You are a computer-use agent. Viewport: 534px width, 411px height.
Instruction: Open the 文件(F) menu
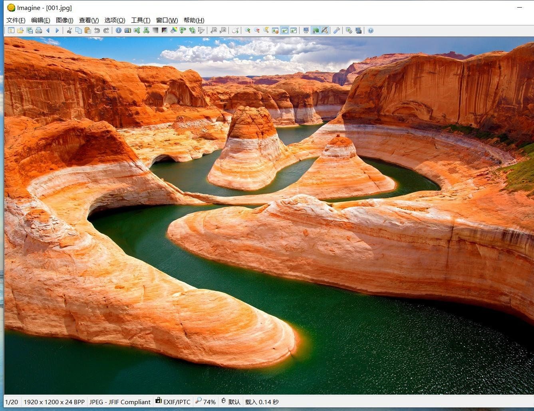coord(16,20)
